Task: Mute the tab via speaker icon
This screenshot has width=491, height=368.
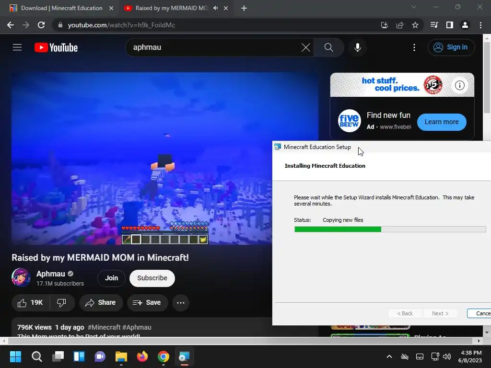Action: coord(215,8)
